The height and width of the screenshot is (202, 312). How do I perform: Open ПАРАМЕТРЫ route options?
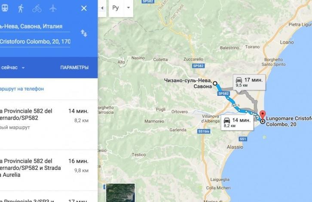[x=74, y=67]
